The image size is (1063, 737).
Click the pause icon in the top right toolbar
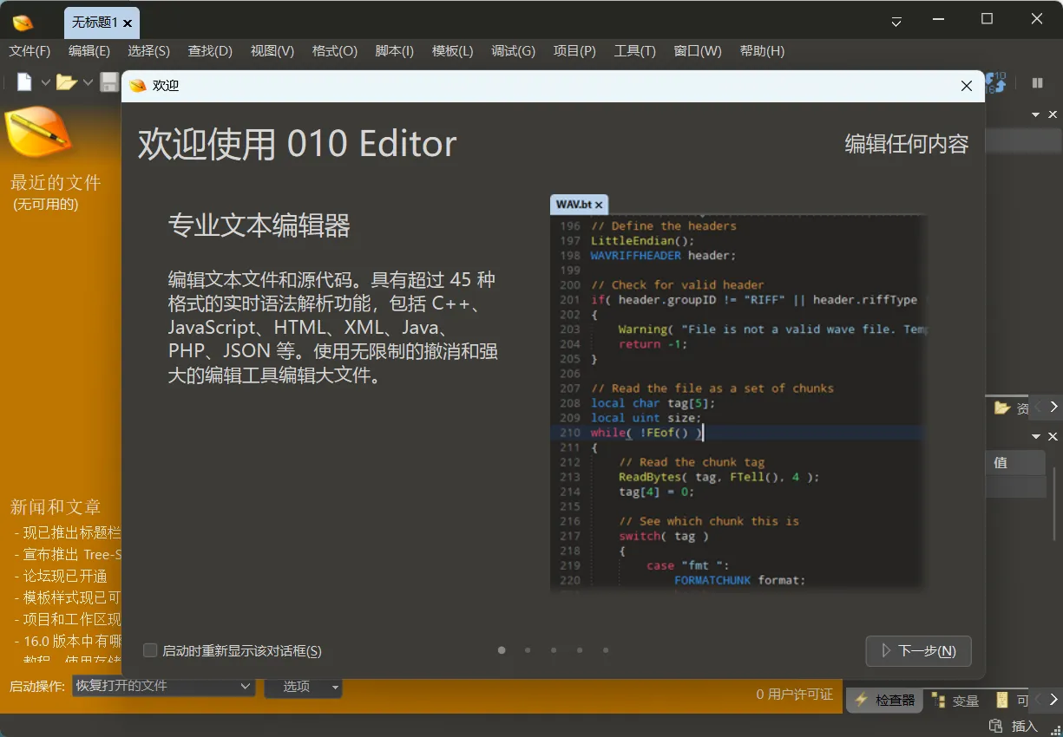coord(1038,82)
